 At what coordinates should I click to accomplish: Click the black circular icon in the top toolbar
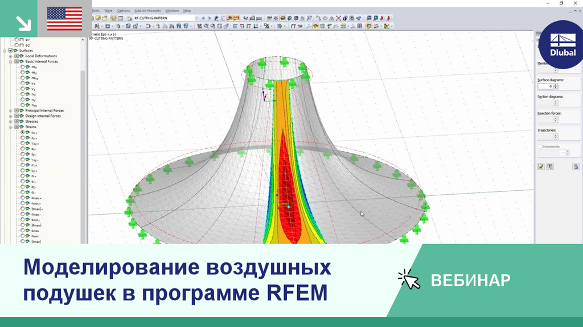coord(345,18)
